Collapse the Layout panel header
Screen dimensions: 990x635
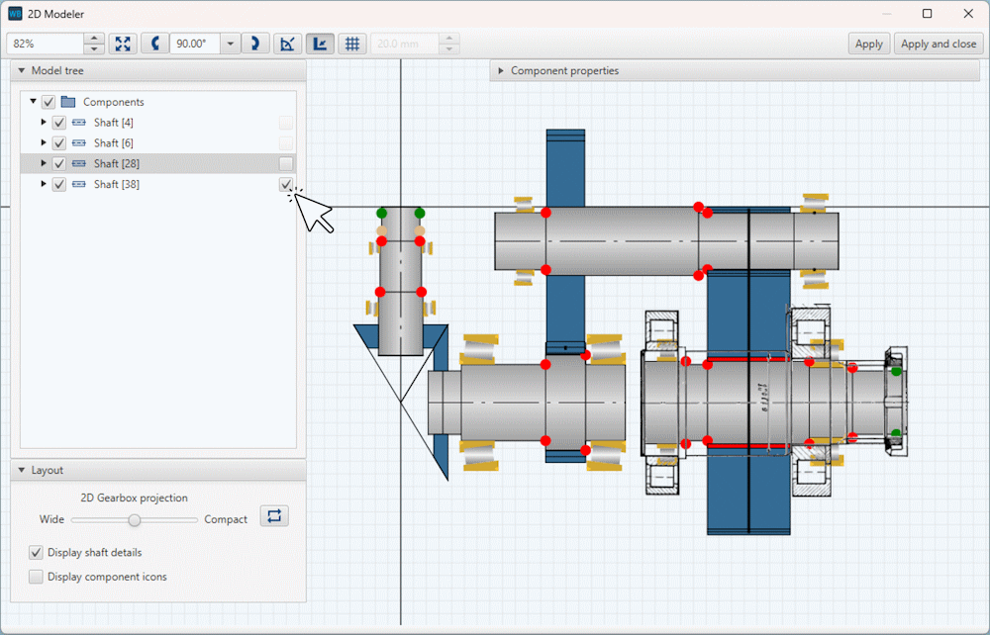coord(22,471)
